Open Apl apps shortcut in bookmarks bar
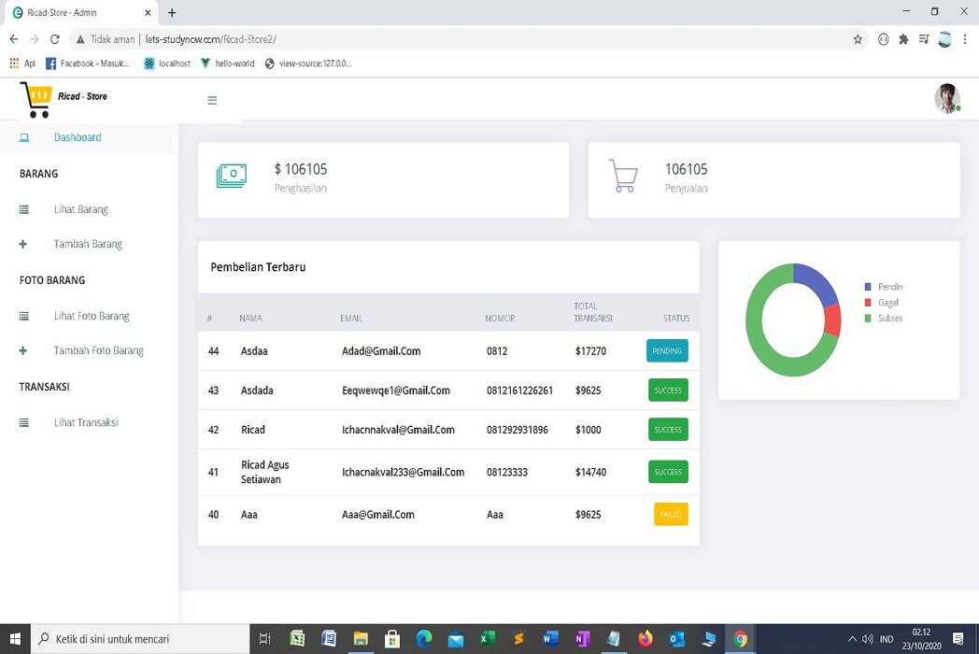979x654 pixels. 22,64
